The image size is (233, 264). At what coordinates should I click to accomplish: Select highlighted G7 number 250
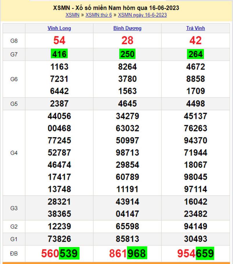tap(127, 54)
